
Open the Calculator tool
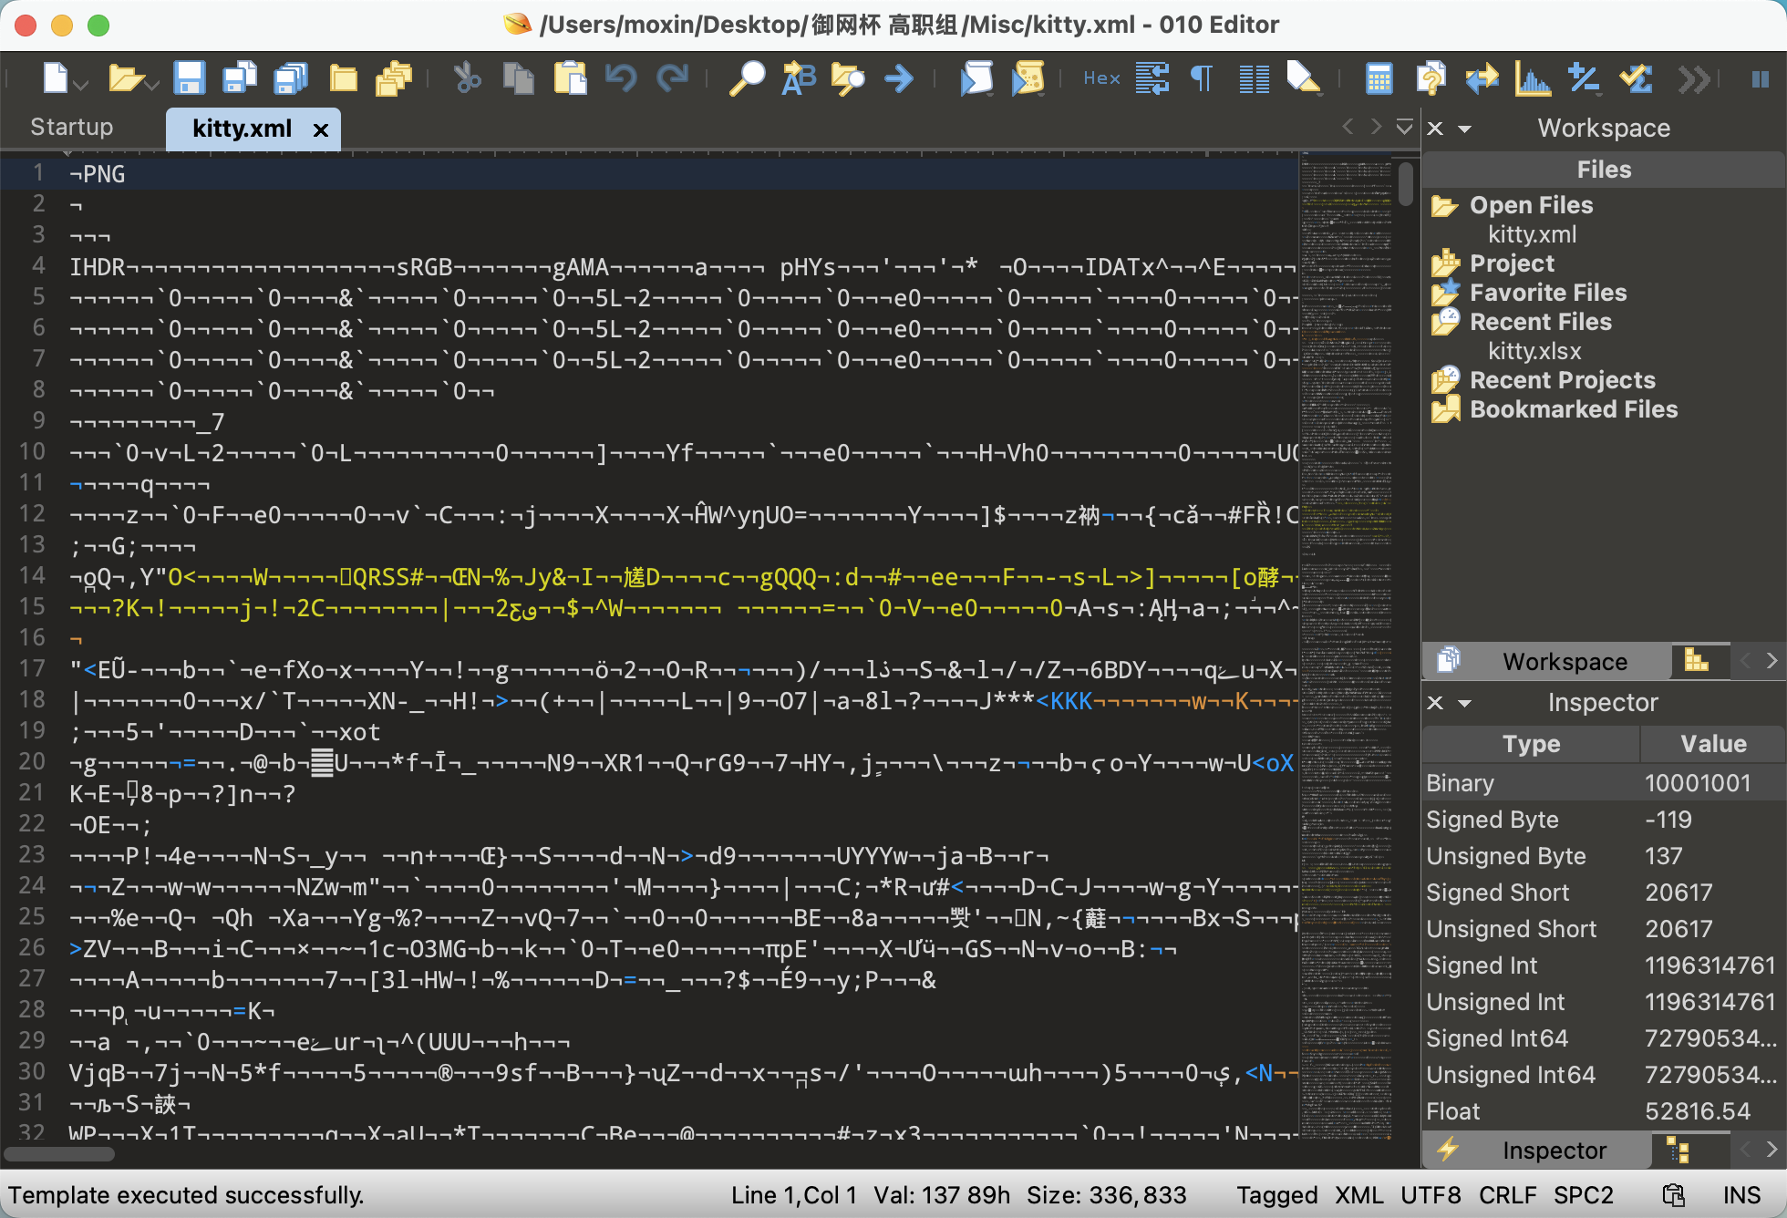[x=1379, y=79]
